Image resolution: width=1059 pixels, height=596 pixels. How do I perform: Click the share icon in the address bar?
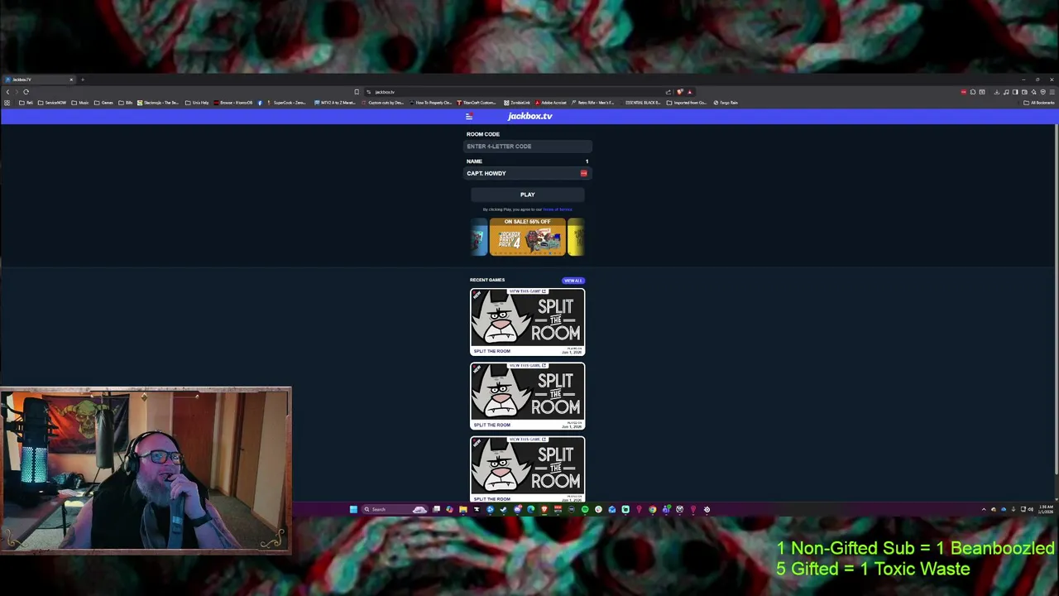(668, 92)
